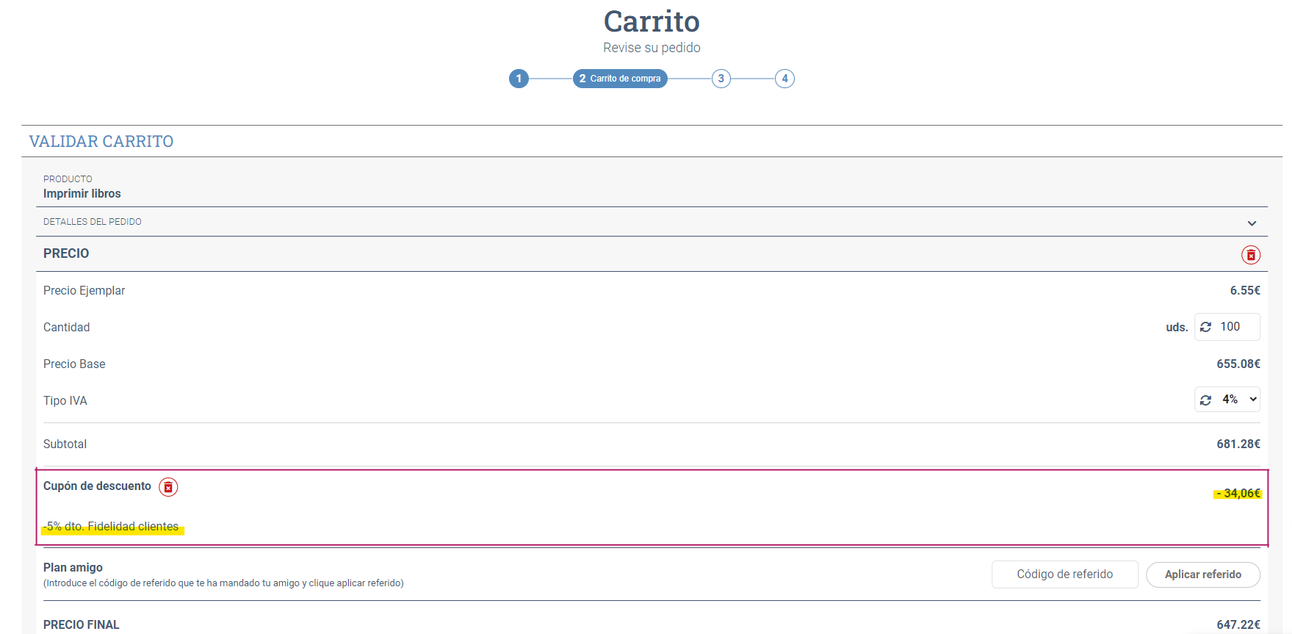Expand the Detalles del pedido chevron
Image resolution: width=1292 pixels, height=634 pixels.
1252,223
